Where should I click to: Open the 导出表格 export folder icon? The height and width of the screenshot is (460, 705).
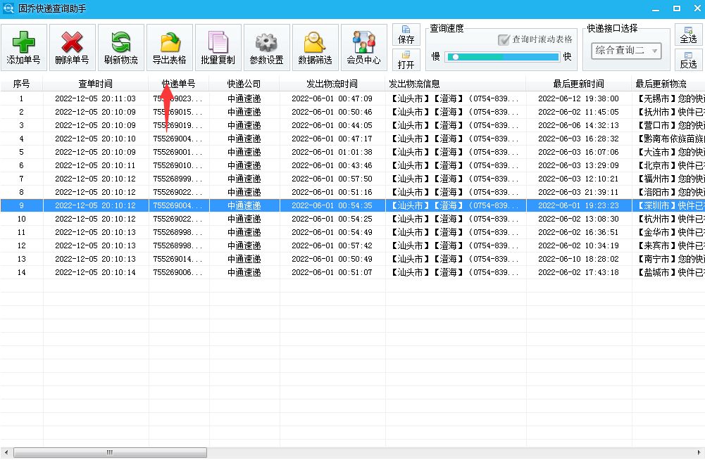pyautogui.click(x=169, y=41)
